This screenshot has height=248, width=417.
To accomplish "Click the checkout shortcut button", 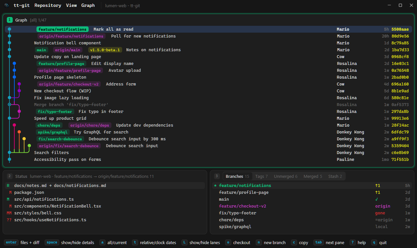I will tap(237, 242).
